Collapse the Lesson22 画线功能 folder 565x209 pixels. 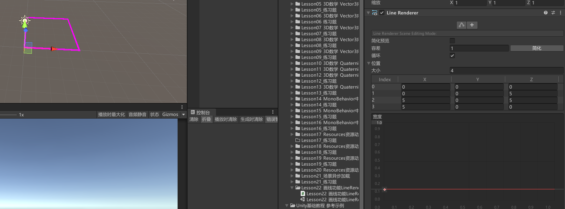tap(292, 188)
